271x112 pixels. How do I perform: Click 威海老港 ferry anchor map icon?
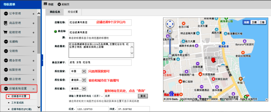[x=223, y=43]
